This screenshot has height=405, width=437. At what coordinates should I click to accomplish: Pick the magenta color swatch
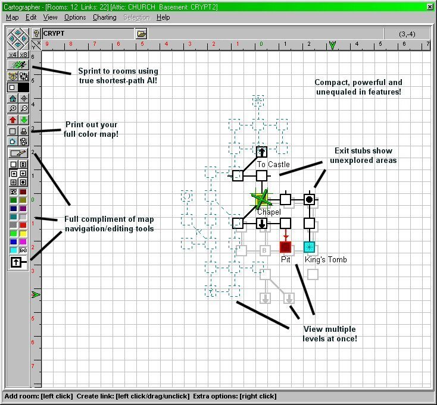(23, 241)
